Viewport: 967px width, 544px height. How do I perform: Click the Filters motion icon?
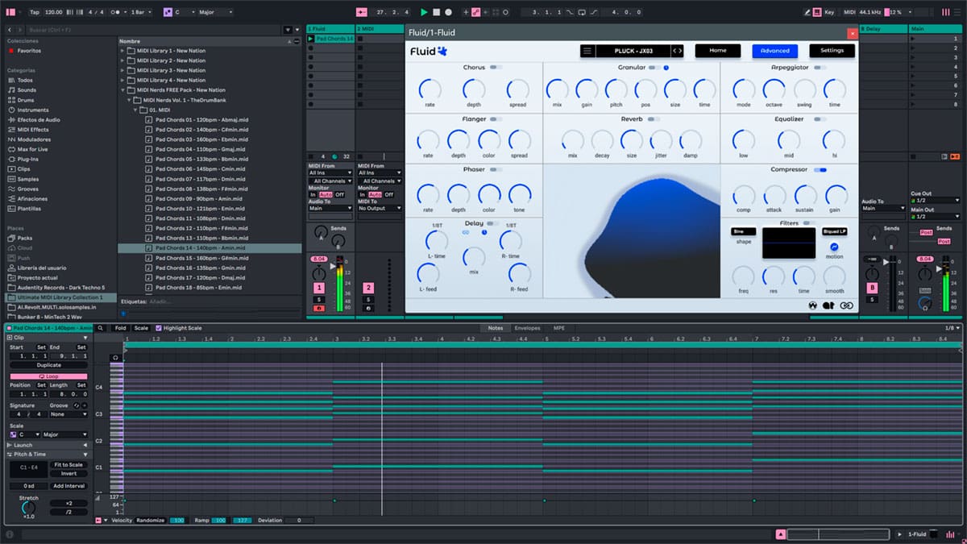(834, 247)
